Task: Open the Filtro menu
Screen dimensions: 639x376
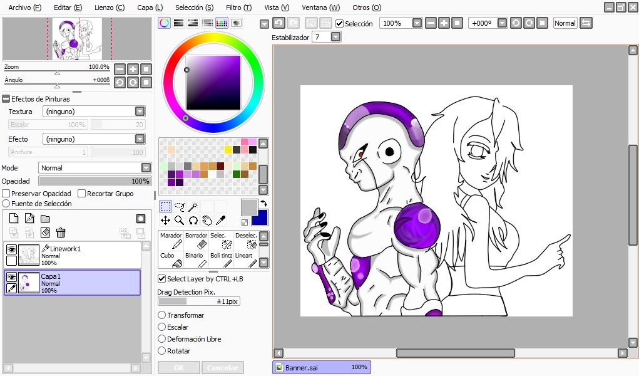Action: (x=239, y=8)
